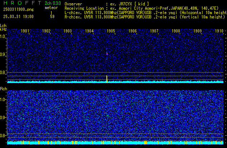Select the 1910 time marker
The height and width of the screenshot is (148, 227).
219,31
